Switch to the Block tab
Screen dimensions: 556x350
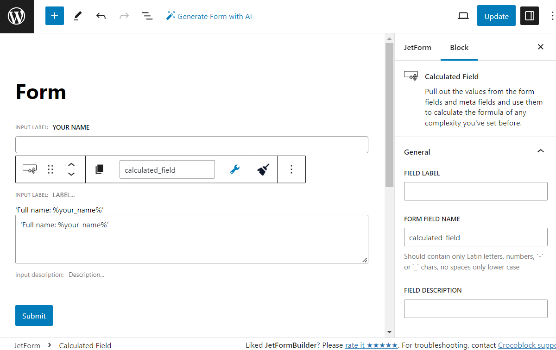(x=459, y=47)
